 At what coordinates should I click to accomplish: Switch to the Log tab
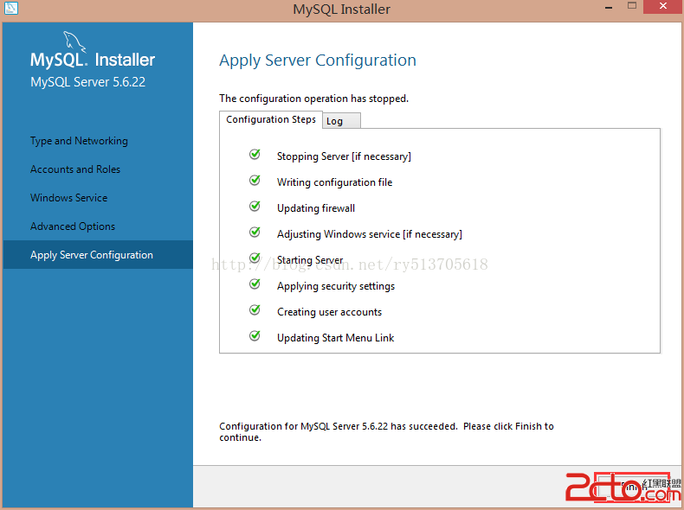[x=341, y=121]
